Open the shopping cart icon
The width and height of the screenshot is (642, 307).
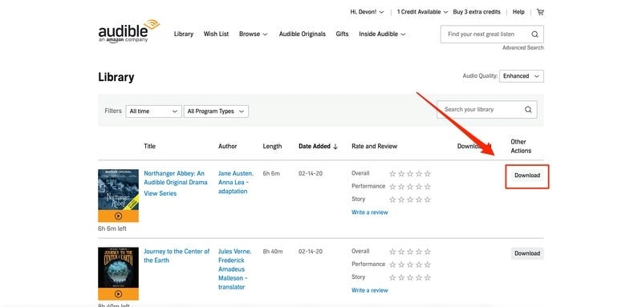[540, 12]
